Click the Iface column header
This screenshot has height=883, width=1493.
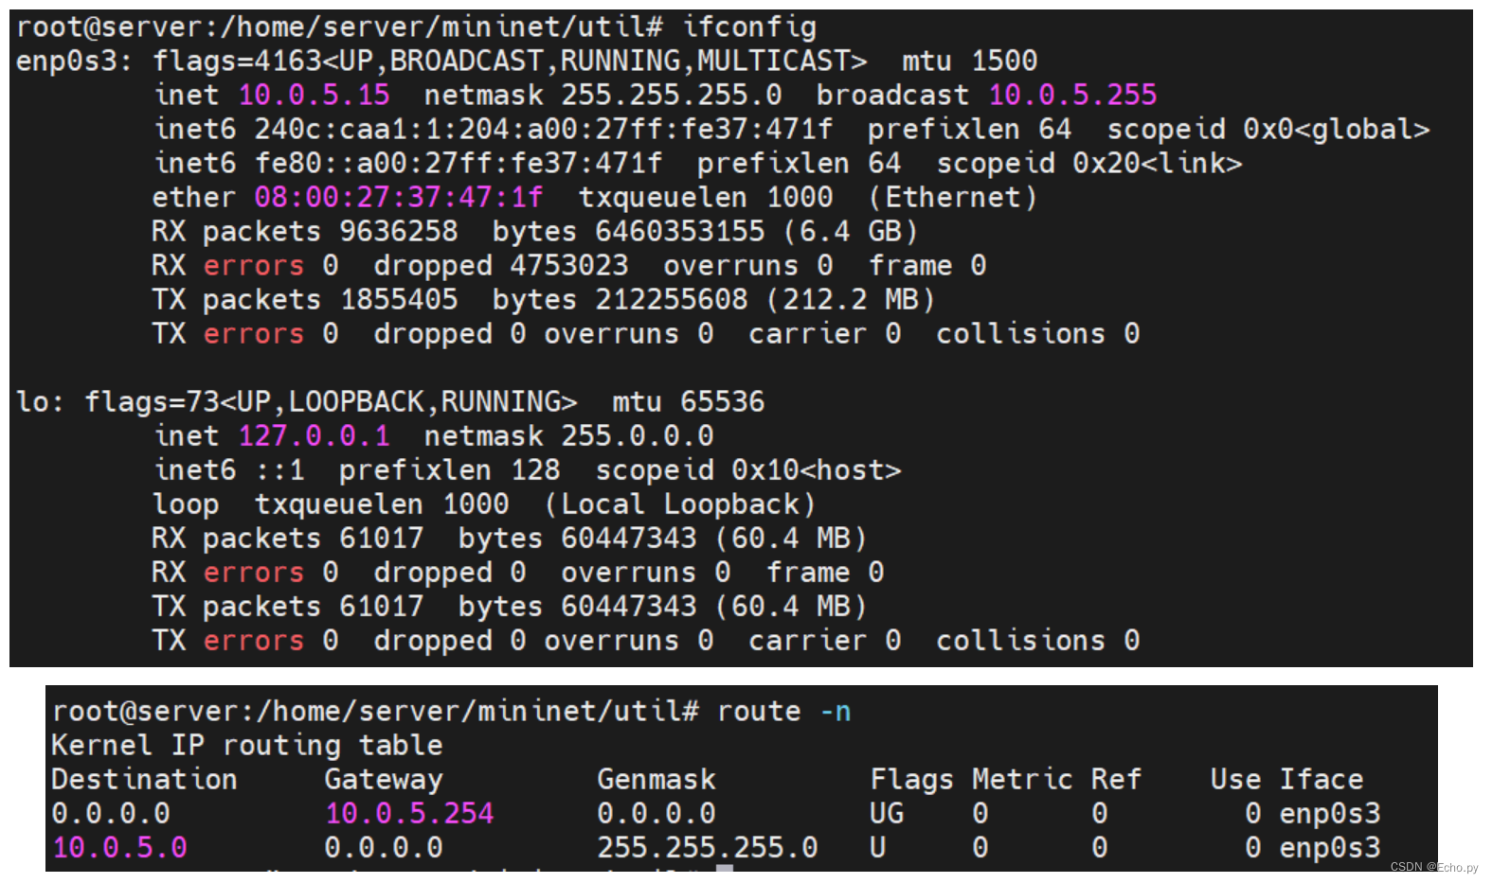point(1321,780)
